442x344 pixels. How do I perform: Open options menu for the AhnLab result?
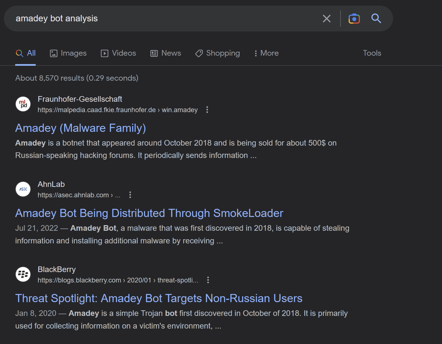[x=130, y=195]
